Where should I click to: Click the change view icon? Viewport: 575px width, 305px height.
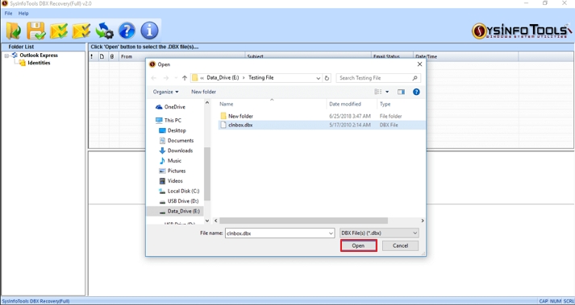tap(378, 92)
